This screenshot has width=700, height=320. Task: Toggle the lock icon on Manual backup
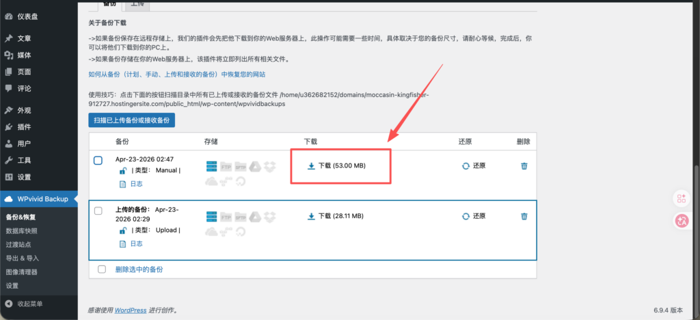coord(123,170)
